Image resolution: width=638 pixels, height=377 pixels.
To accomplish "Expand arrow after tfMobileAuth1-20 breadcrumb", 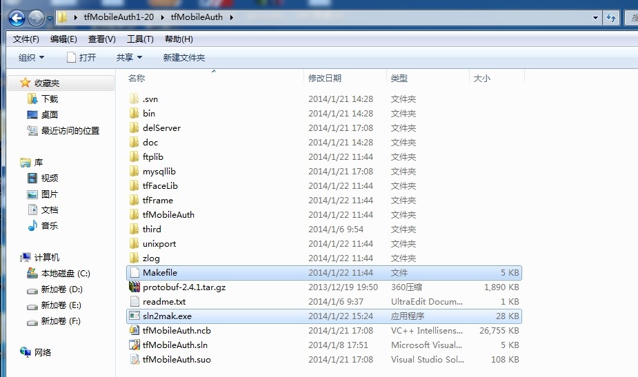I will 162,17.
